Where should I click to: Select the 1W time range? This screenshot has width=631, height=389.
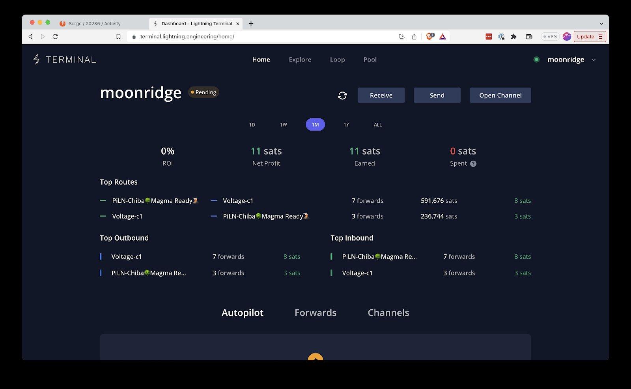click(284, 125)
